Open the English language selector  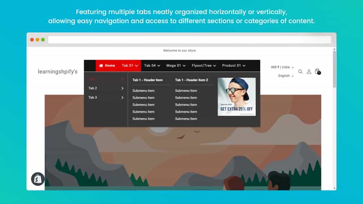[286, 76]
